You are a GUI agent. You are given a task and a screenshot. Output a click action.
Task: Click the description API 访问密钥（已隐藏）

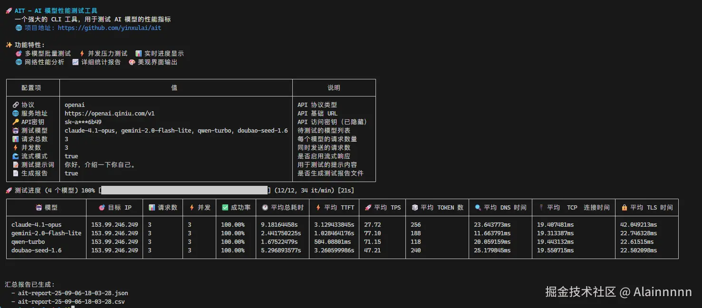332,122
